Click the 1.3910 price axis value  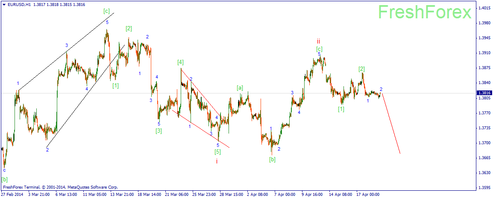484,53
